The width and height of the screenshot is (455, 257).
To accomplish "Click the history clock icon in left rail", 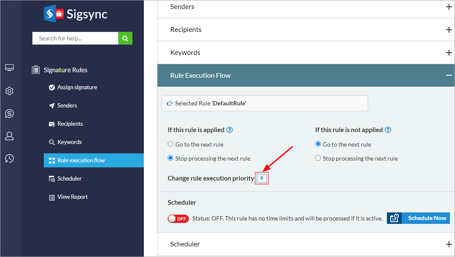I will pos(9,158).
